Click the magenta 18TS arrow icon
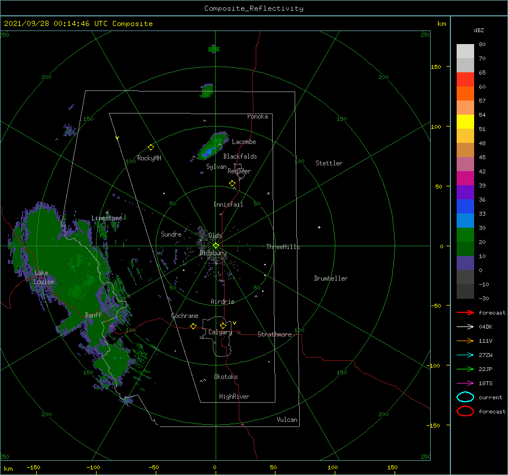Screen dimensions: 508x475 [x=465, y=384]
